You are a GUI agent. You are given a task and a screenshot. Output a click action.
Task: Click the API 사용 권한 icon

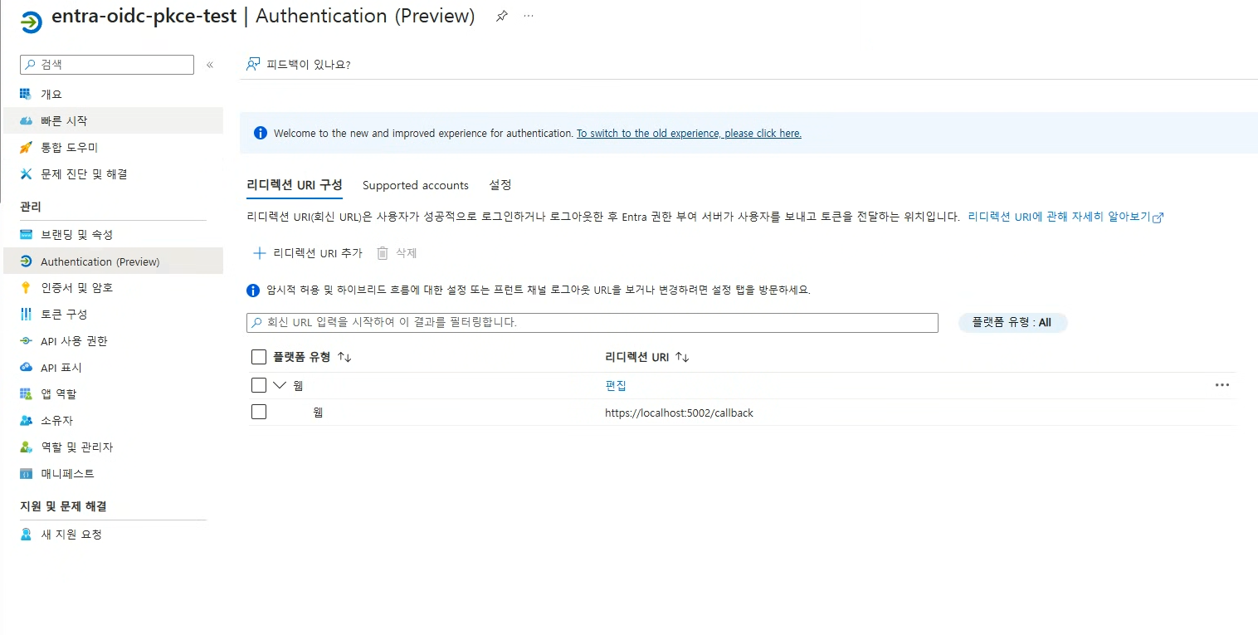pos(26,341)
